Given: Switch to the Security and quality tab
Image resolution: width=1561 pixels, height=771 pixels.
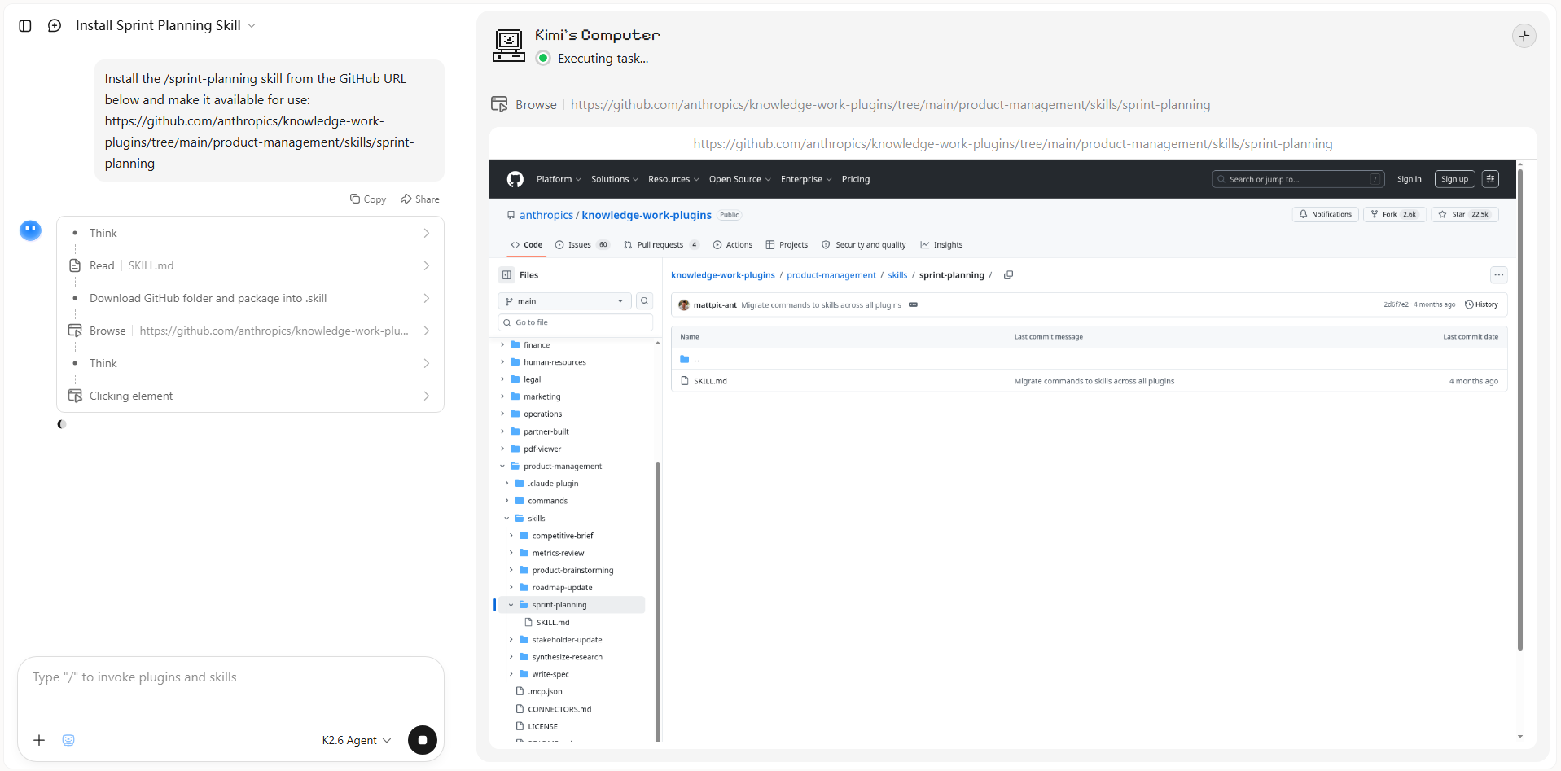Looking at the screenshot, I should [864, 245].
